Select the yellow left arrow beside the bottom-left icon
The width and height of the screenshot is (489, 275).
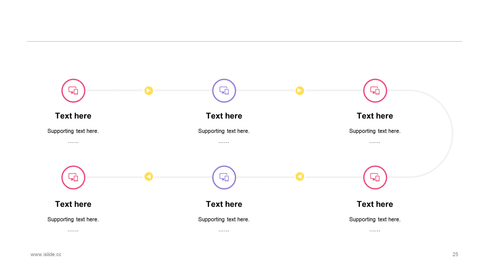[149, 176]
